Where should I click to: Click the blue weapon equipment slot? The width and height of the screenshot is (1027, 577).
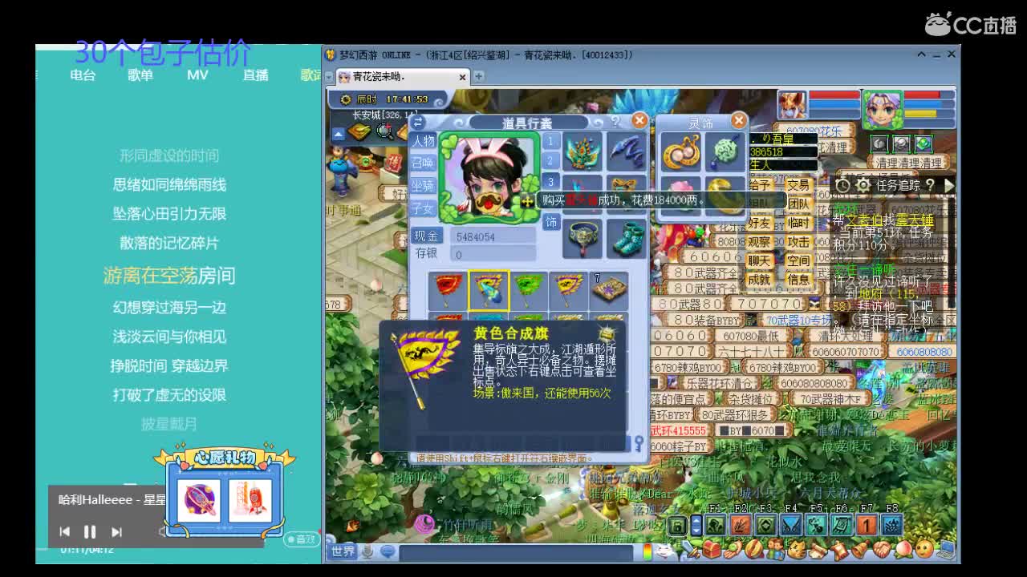pyautogui.click(x=627, y=151)
